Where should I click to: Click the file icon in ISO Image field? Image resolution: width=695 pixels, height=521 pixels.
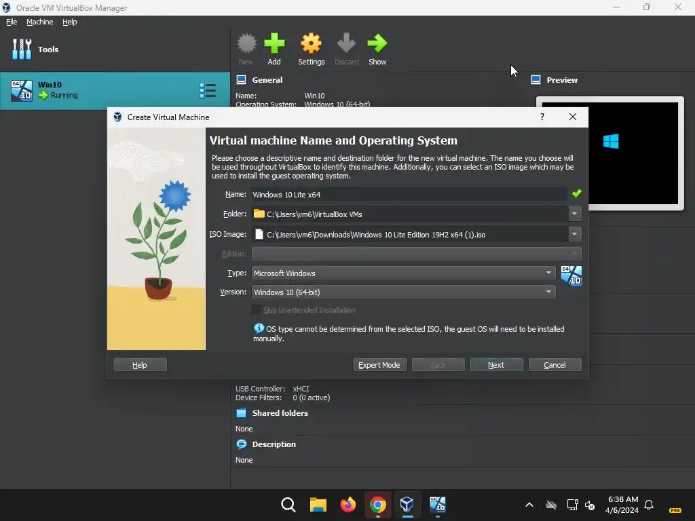(259, 234)
